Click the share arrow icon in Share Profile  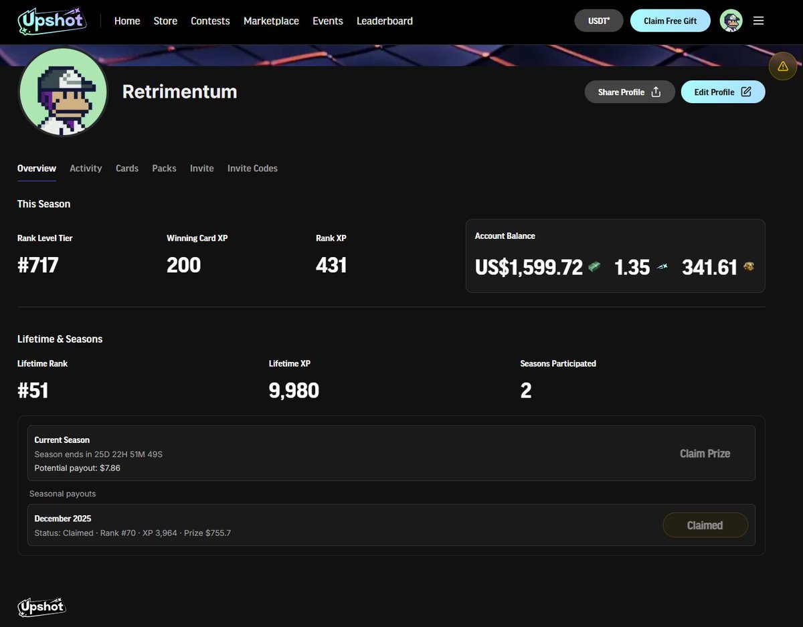coord(656,92)
